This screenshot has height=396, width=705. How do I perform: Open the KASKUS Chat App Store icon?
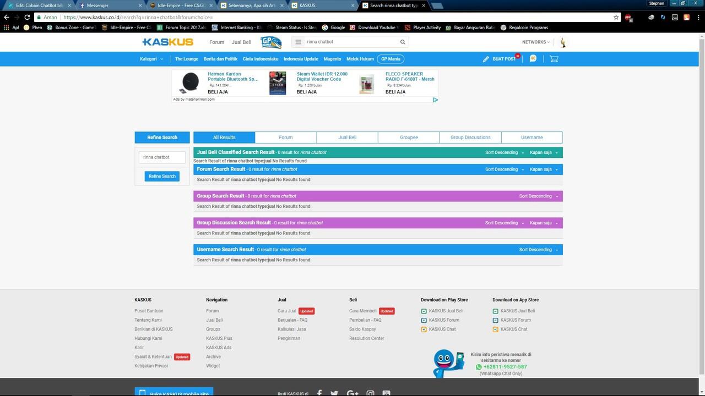[496, 329]
